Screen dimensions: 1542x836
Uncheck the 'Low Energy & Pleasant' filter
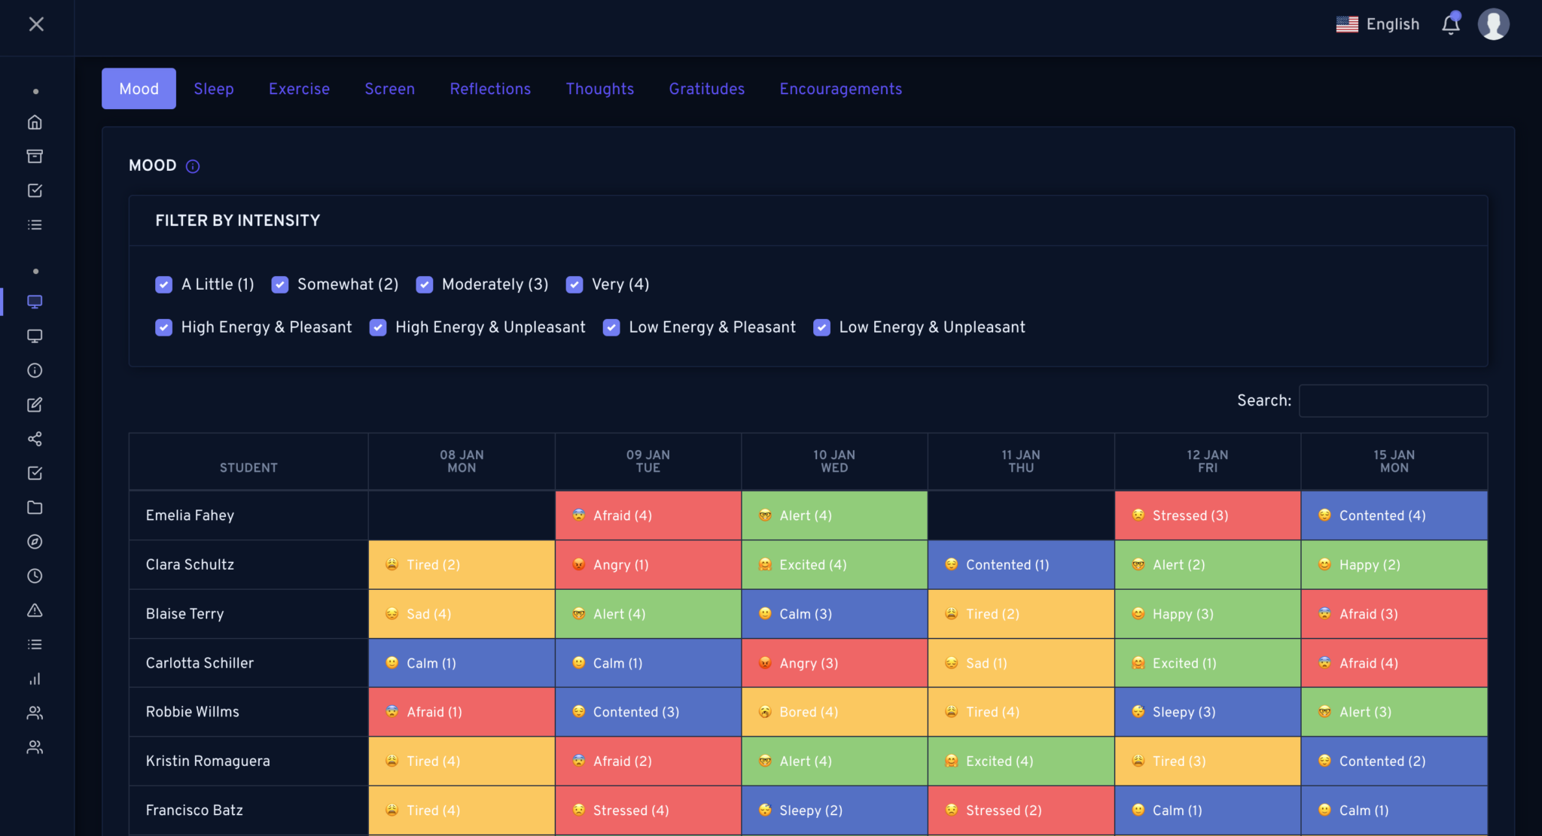(611, 327)
